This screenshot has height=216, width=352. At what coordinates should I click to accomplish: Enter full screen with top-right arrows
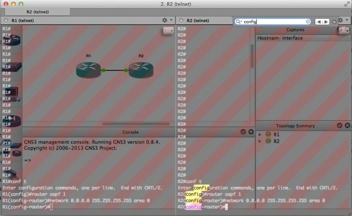[x=346, y=4]
